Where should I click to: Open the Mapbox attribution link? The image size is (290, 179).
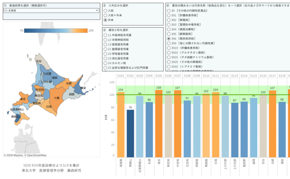(19, 155)
